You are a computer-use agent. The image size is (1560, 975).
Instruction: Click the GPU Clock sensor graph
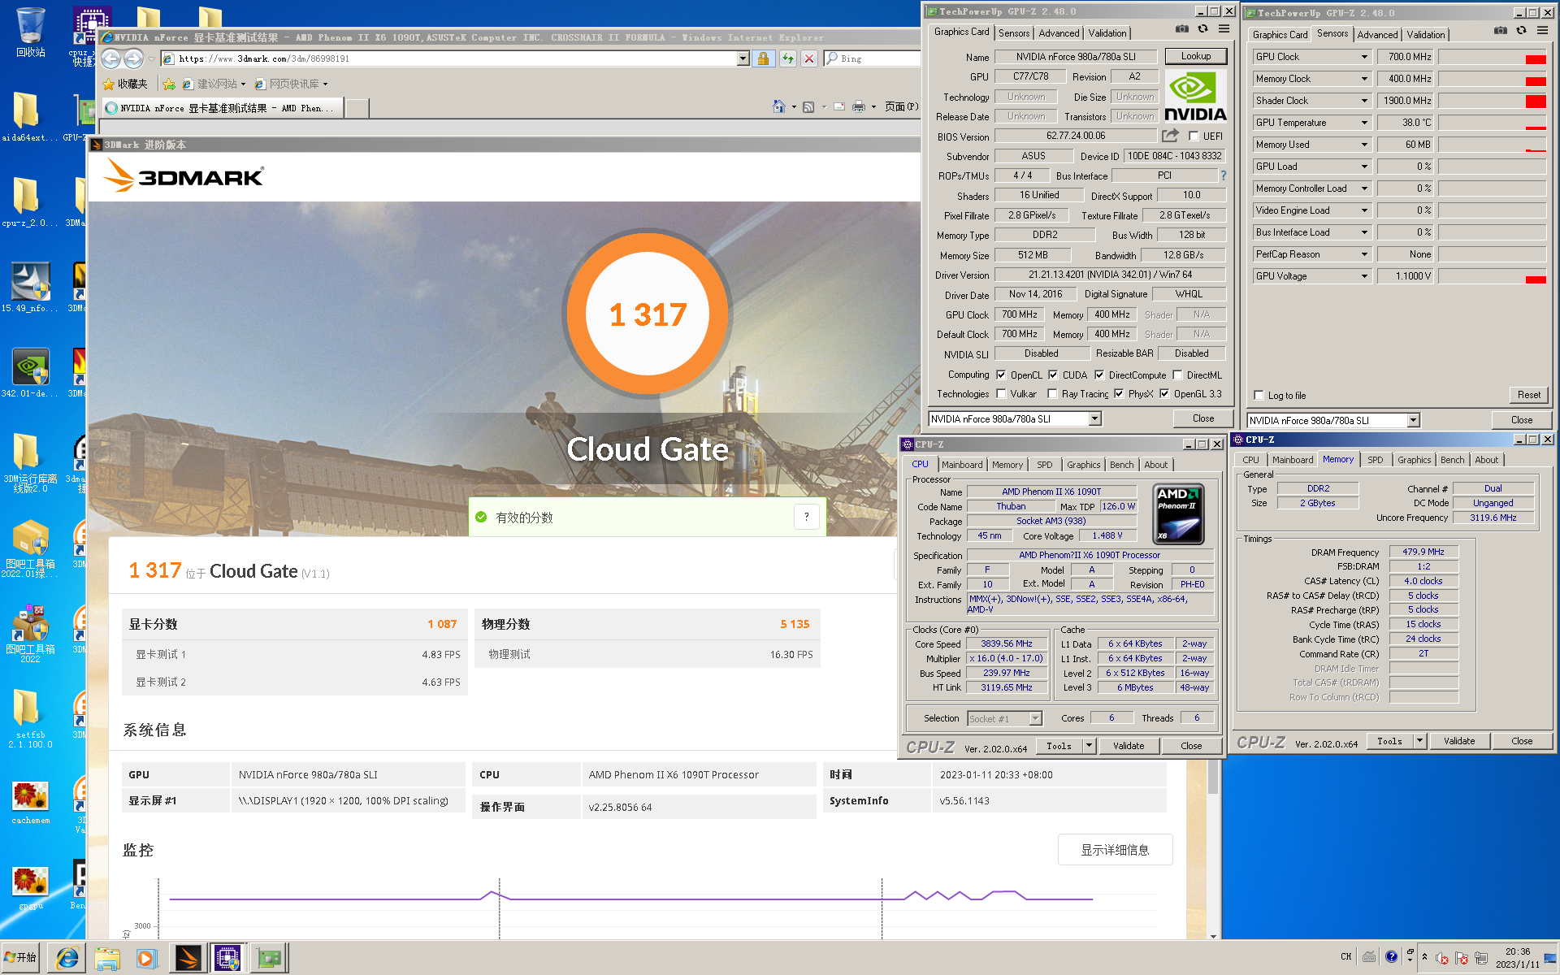(x=1493, y=57)
